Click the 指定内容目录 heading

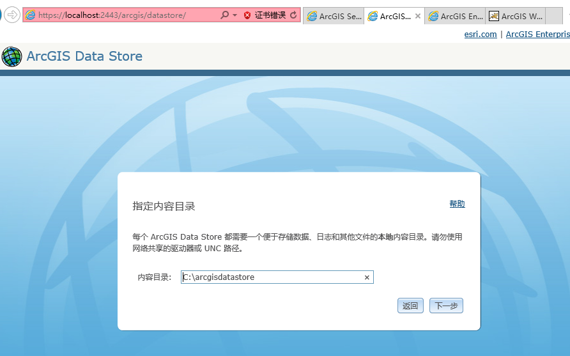[164, 206]
